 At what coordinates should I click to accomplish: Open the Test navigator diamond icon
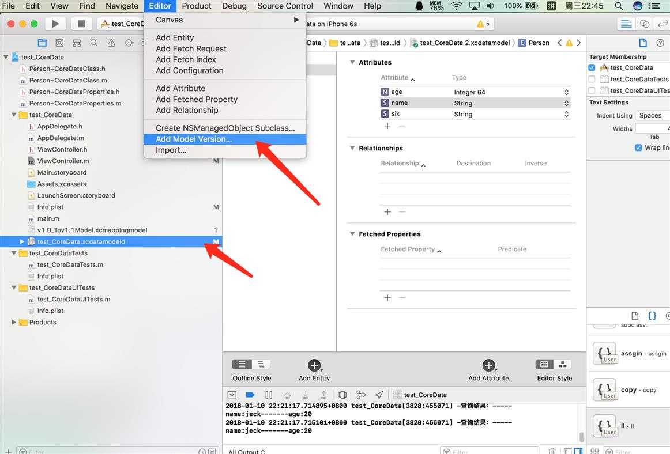[x=129, y=43]
